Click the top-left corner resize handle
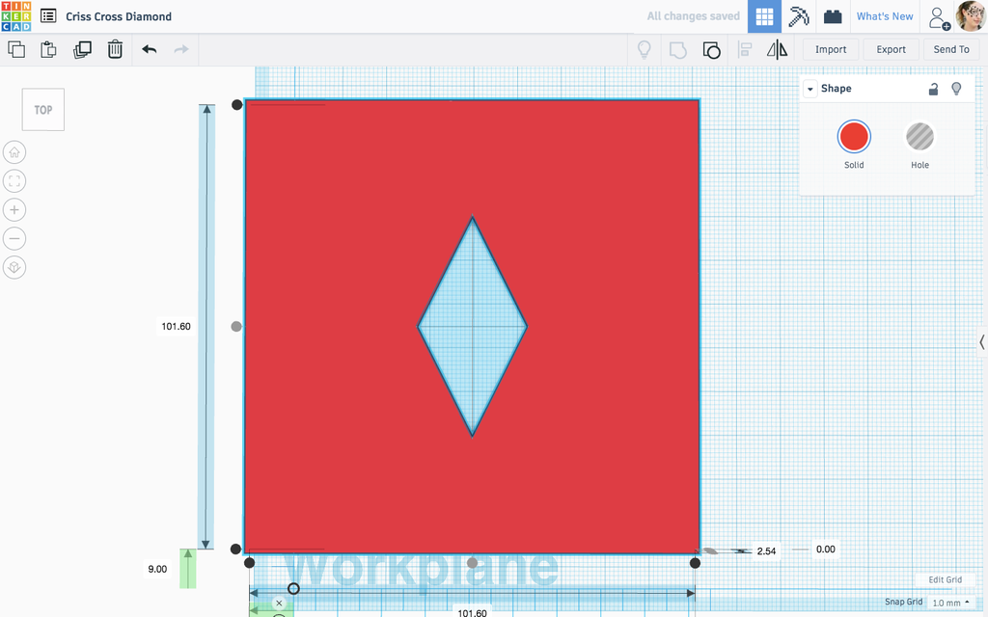Screen dimensions: 988x617 point(237,104)
